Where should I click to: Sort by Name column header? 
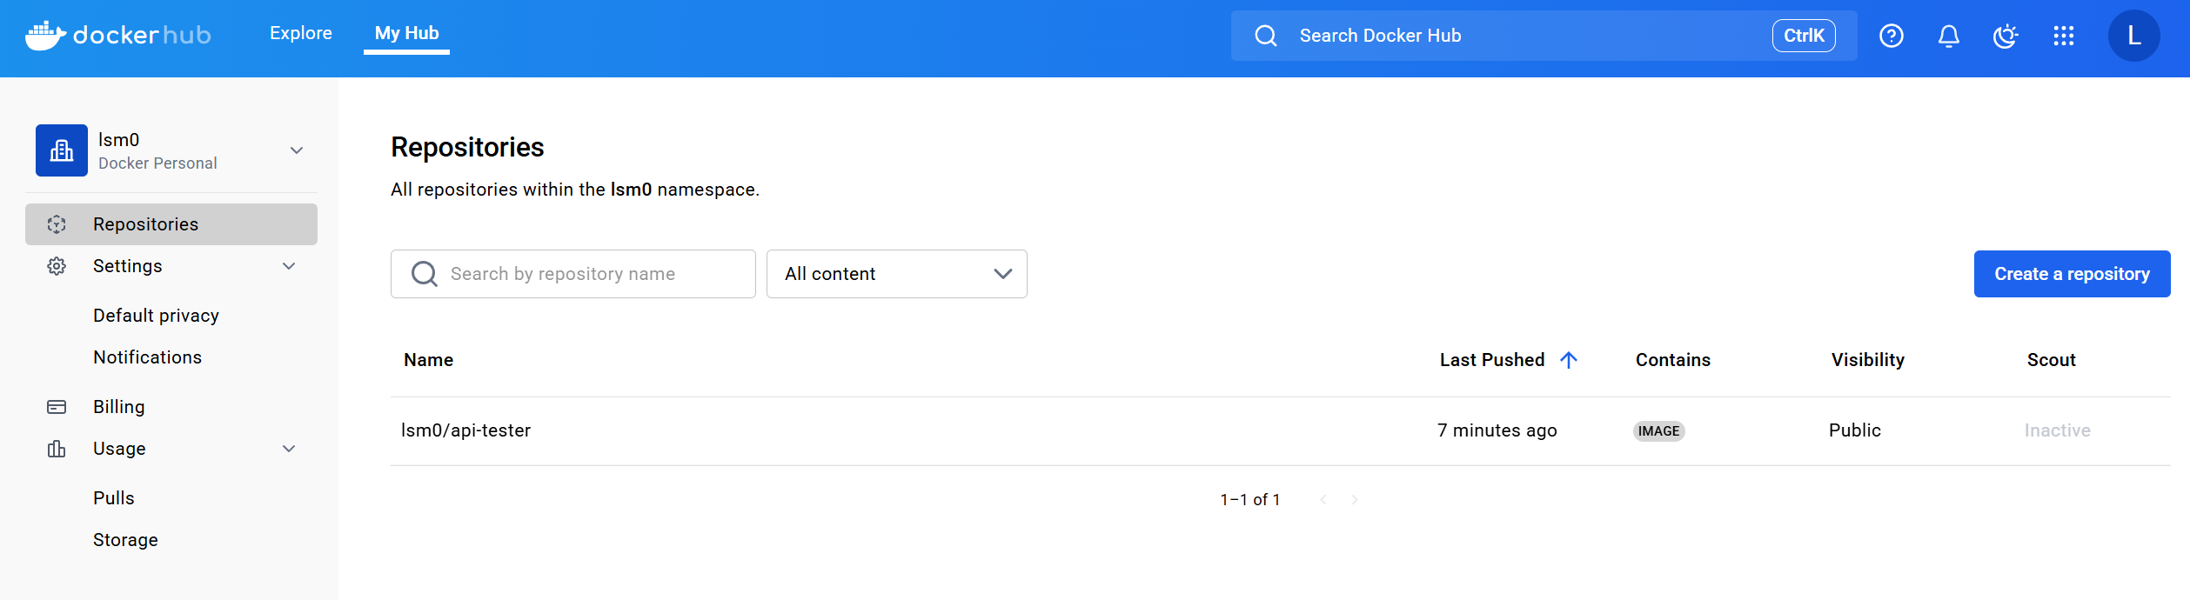(428, 360)
